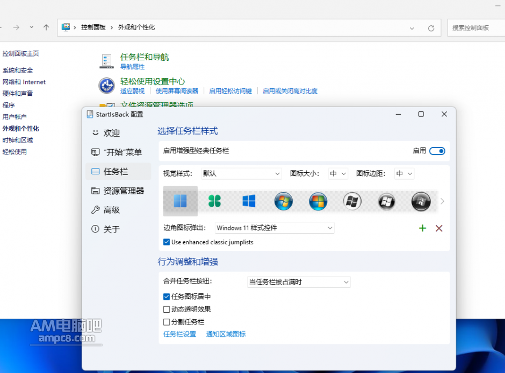Viewport: 505px width, 373px height.
Task: Open the 导航属性 link
Action: pos(132,67)
